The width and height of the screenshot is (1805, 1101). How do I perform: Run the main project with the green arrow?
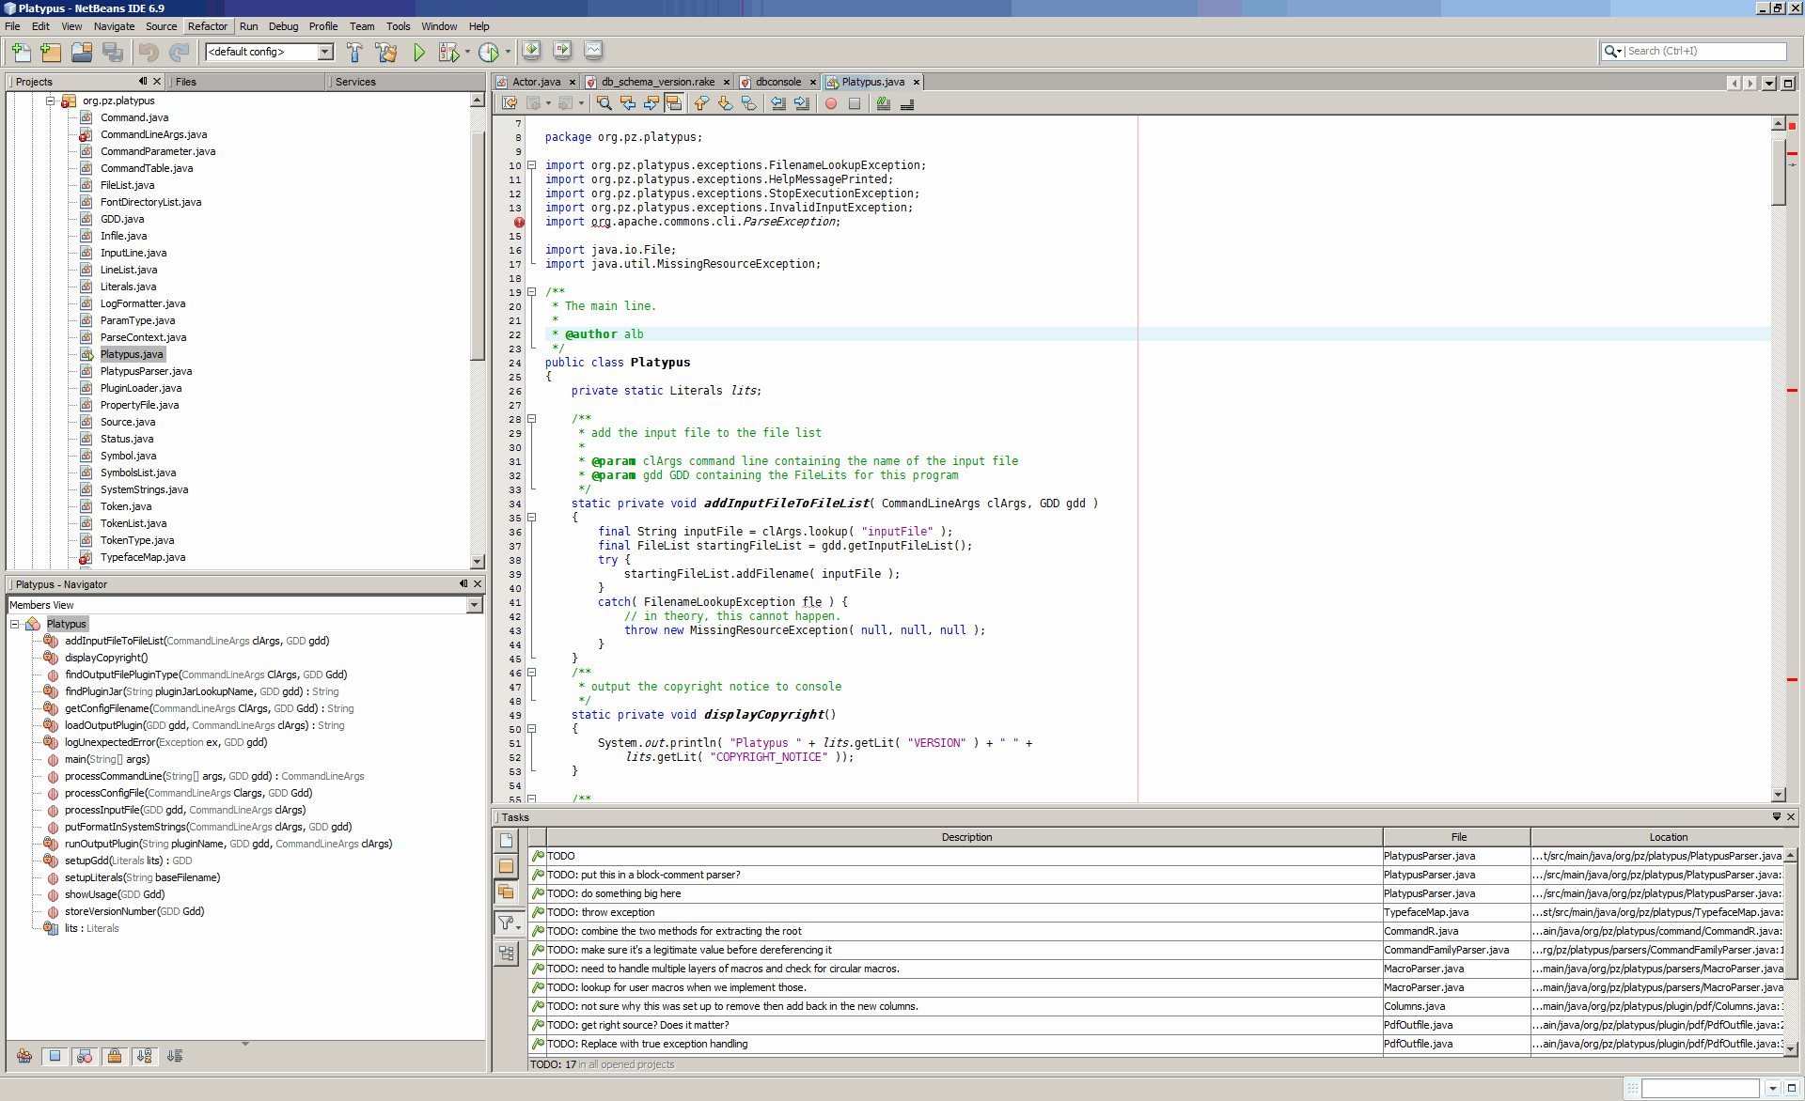419,53
